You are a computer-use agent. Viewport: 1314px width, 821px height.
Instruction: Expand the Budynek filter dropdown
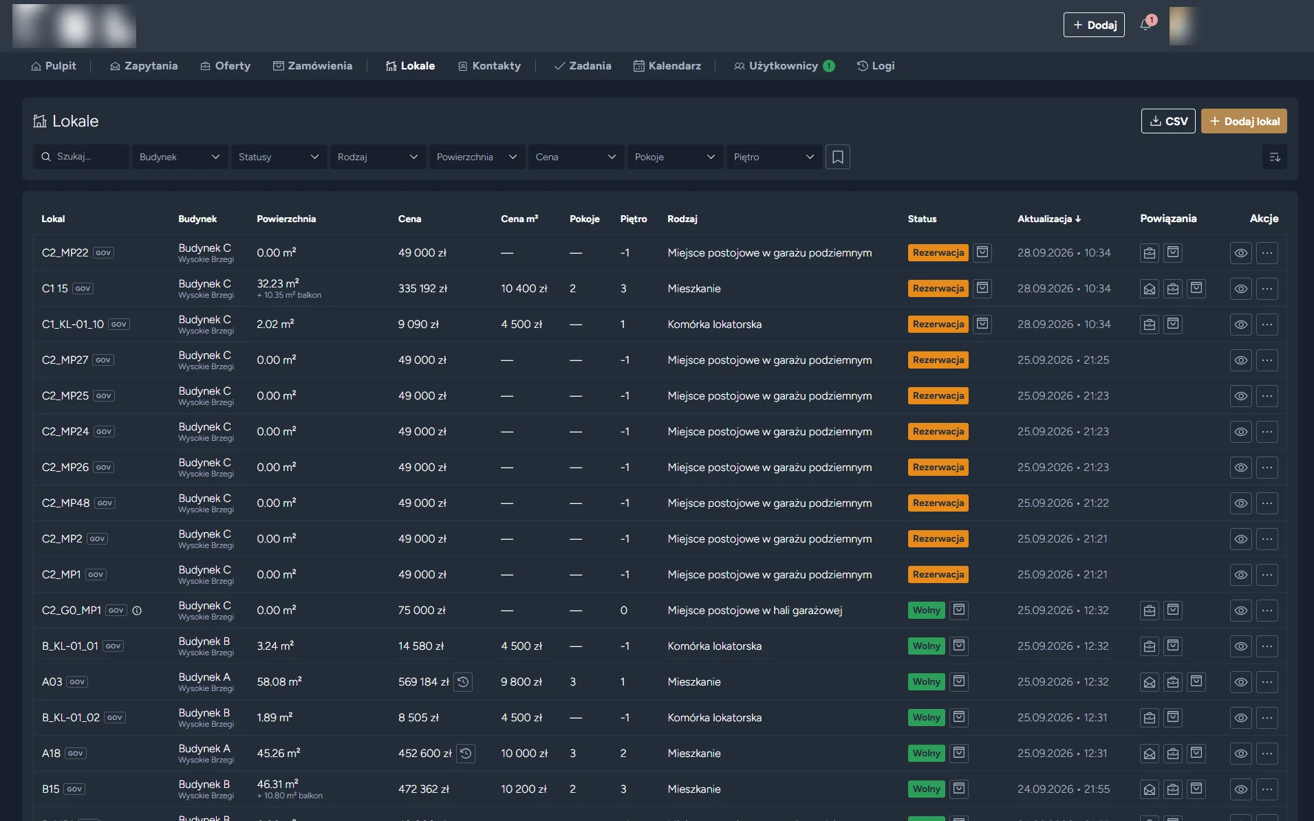(x=180, y=157)
